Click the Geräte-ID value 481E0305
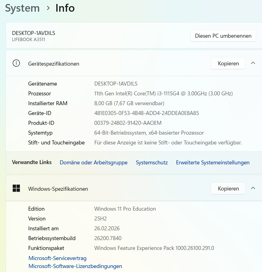 coord(147,113)
